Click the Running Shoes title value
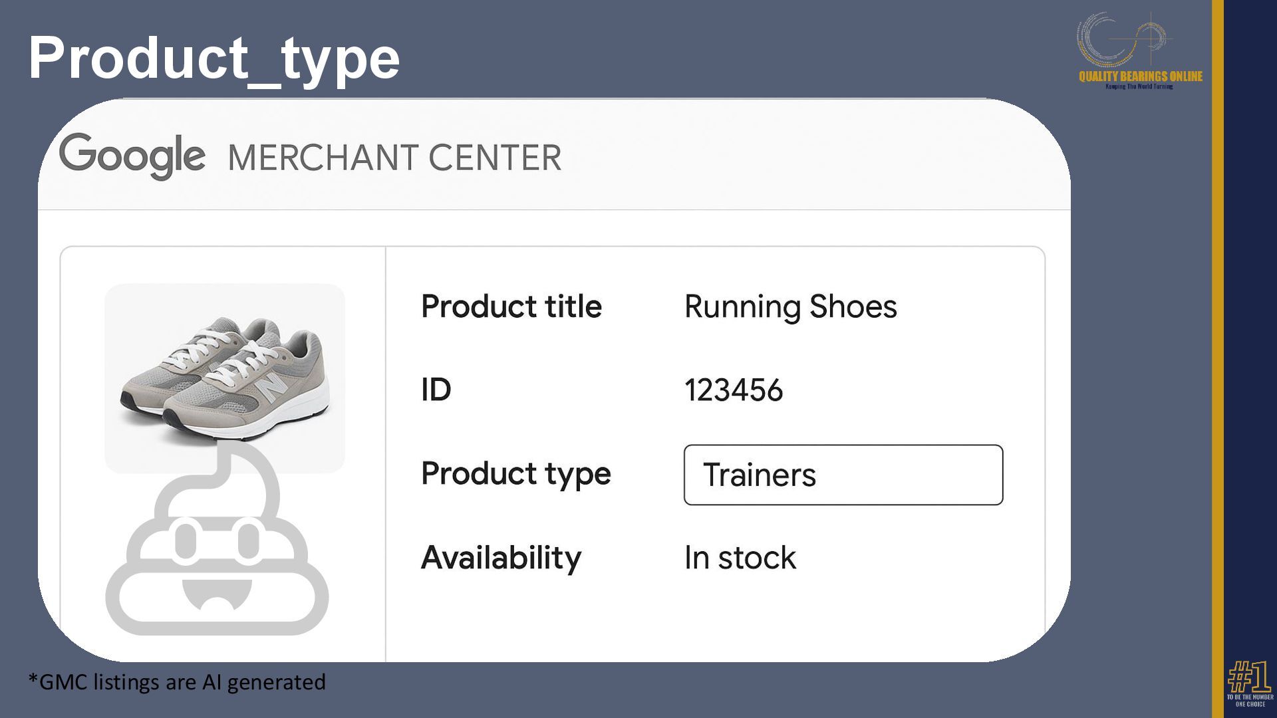The height and width of the screenshot is (718, 1277). [790, 306]
